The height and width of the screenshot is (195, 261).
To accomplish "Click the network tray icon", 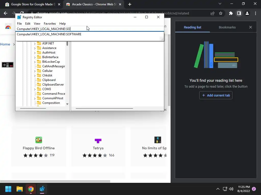I will click(x=225, y=189).
